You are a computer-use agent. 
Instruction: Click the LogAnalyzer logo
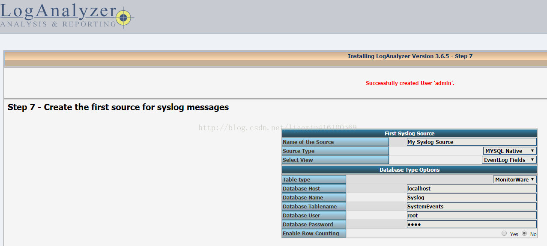67,16
